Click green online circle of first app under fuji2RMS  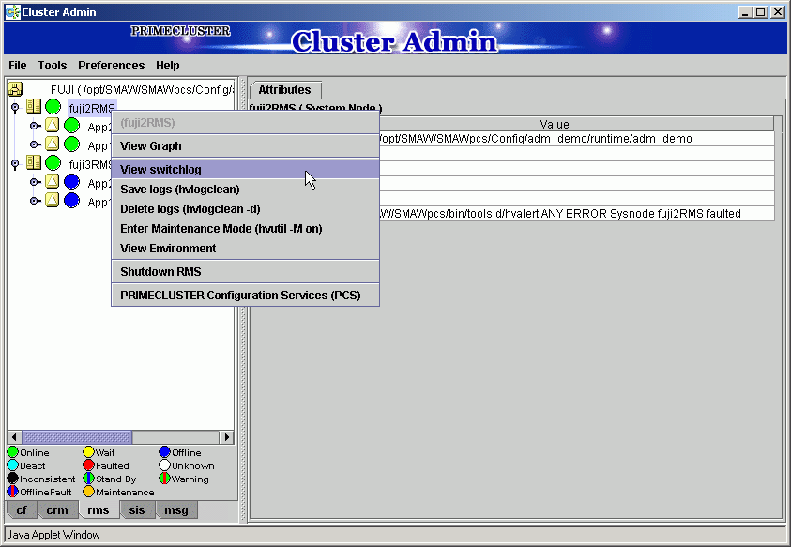(72, 125)
